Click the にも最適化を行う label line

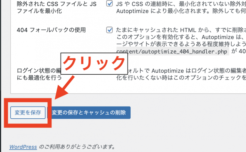tap(39, 78)
